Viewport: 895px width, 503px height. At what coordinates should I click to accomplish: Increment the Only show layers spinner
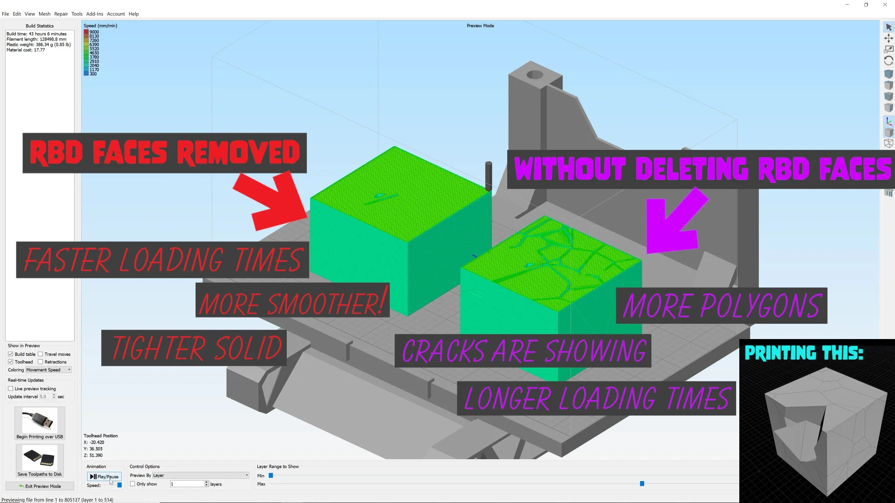tap(207, 483)
